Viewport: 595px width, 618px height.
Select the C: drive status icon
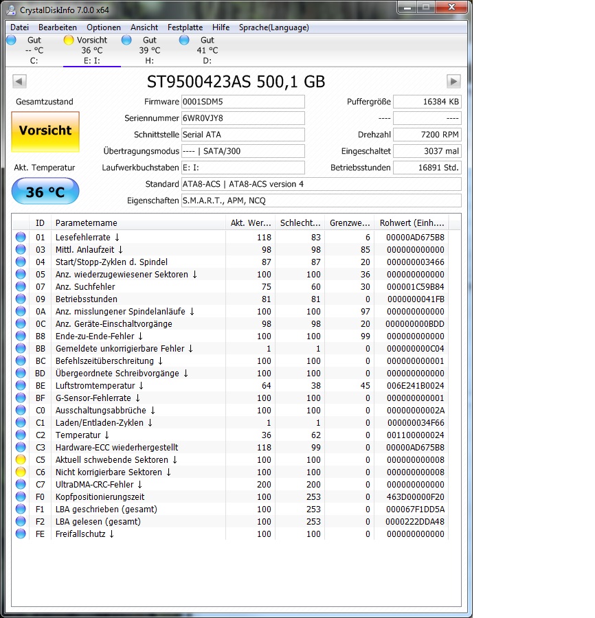[x=12, y=40]
